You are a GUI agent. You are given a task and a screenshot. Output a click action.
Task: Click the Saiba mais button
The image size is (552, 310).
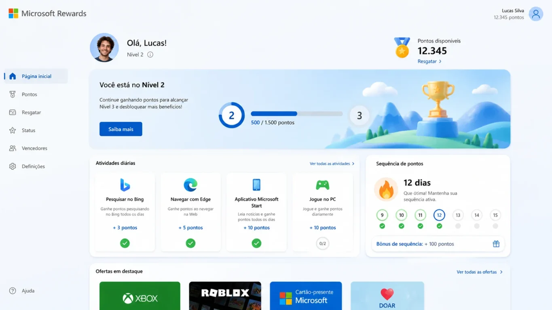[x=121, y=129]
